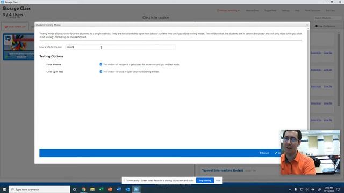Show hidden system tray icons
Image resolution: width=344 pixels, height=193 pixels.
tap(290, 189)
